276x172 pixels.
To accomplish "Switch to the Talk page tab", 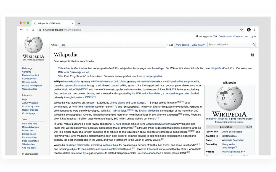I will (x=62, y=45).
